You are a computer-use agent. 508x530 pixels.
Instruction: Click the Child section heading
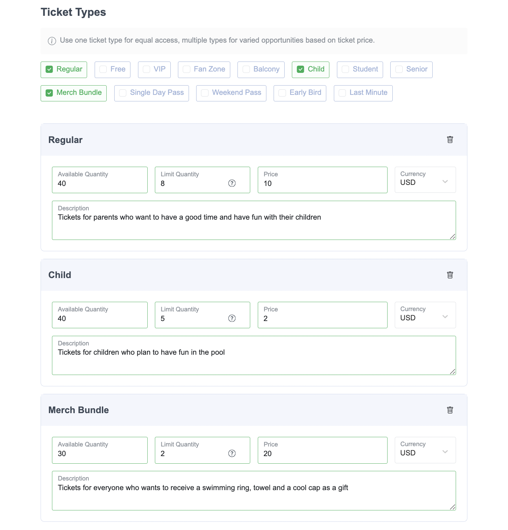pos(60,275)
